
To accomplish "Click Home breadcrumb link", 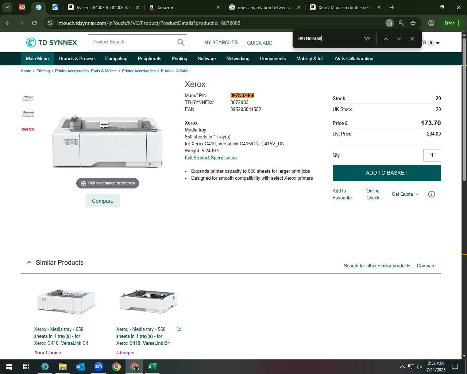I will coord(26,71).
